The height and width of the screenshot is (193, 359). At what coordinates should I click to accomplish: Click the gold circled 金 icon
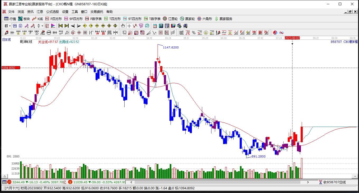pos(206,33)
